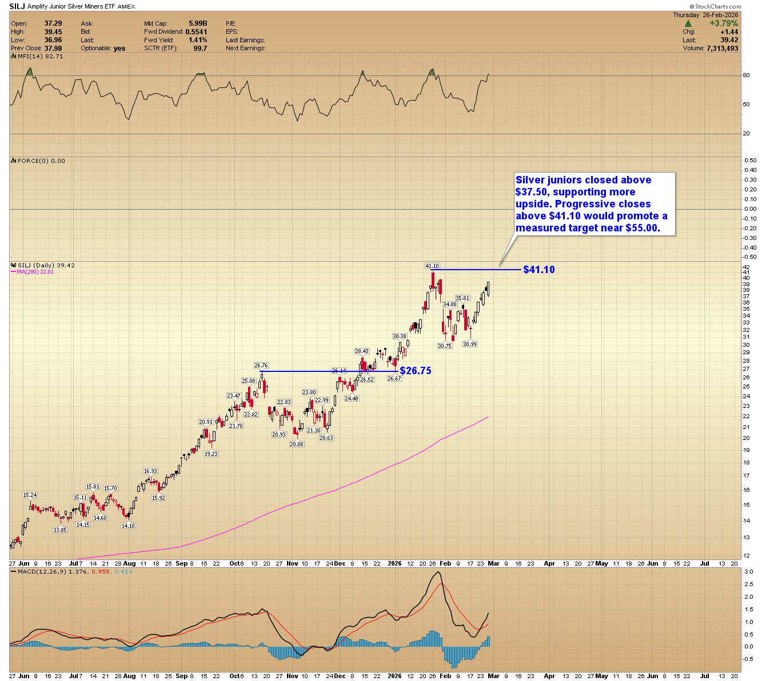
Task: Click the candlestick icon beside SILJ (Daily)
Action: (14, 265)
